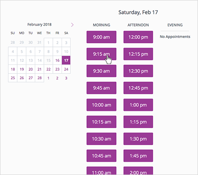The height and width of the screenshot is (175, 198).
Task: Select the 9:30 am appointment
Action: pos(101,71)
